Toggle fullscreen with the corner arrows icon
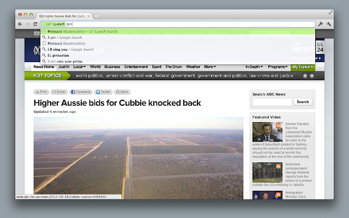Screen dimensions: 349x218 330,13
